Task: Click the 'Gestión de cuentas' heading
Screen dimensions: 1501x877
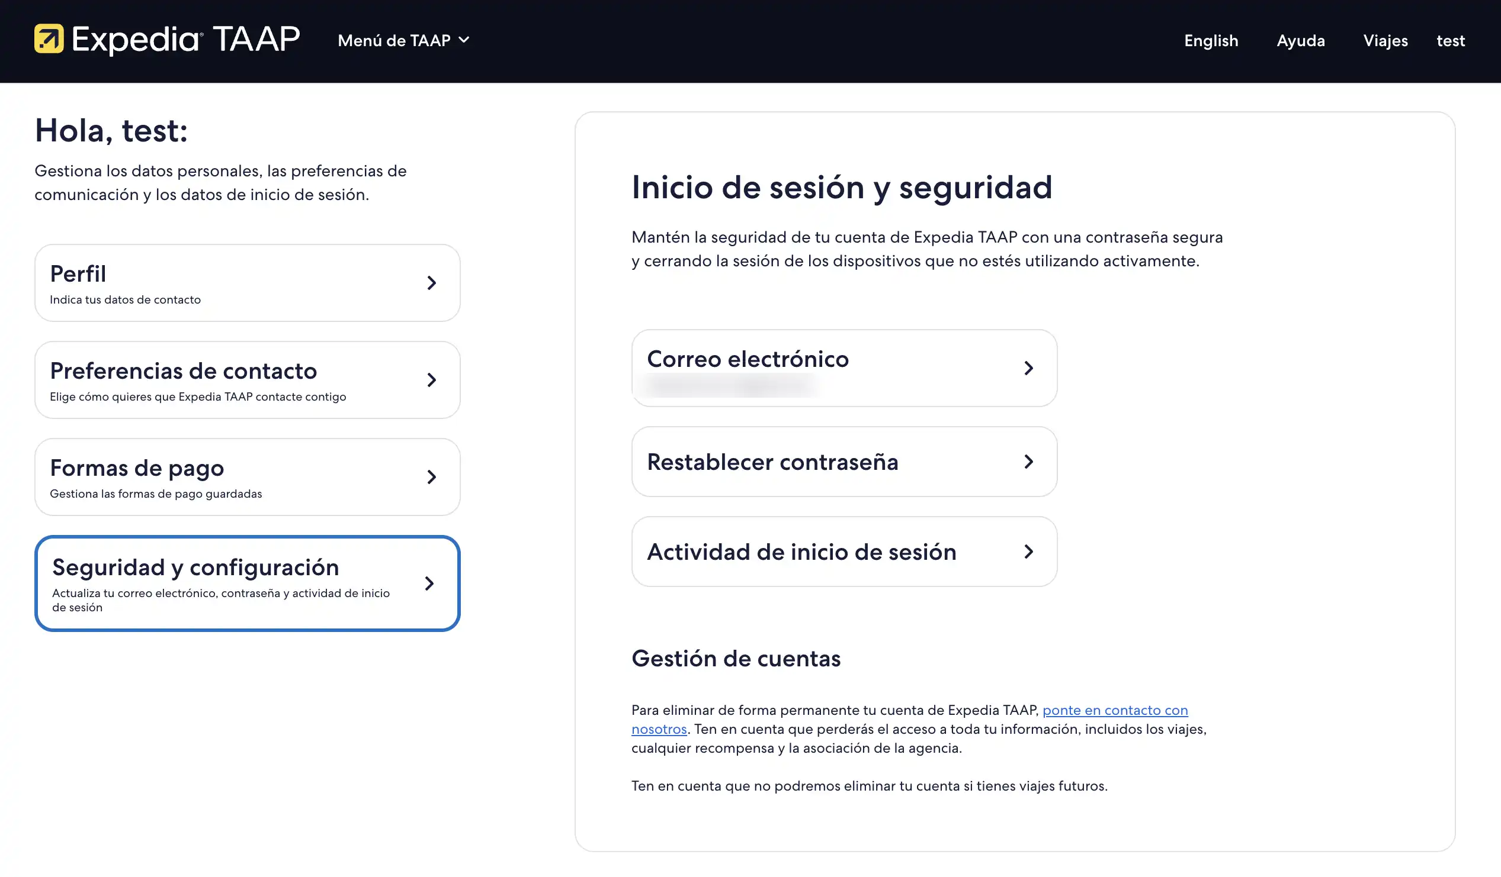Action: (x=736, y=658)
